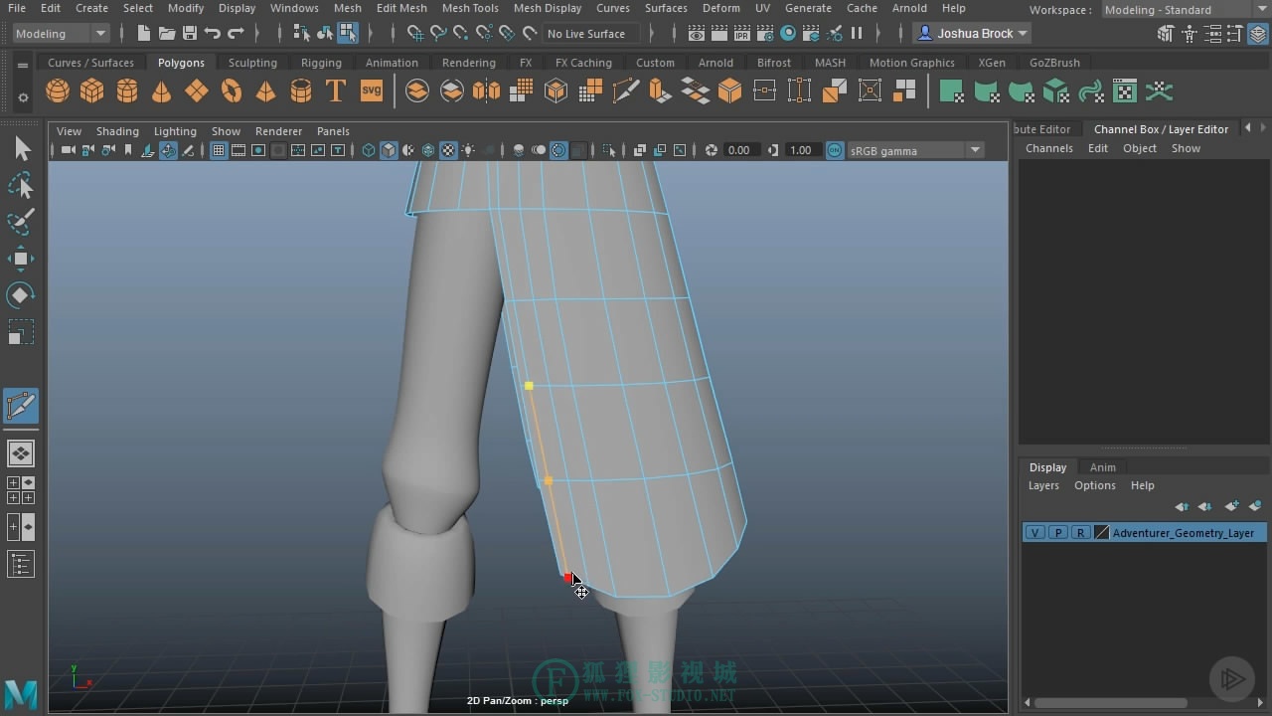Switch to the Sculpting shelf tab

[x=252, y=63]
